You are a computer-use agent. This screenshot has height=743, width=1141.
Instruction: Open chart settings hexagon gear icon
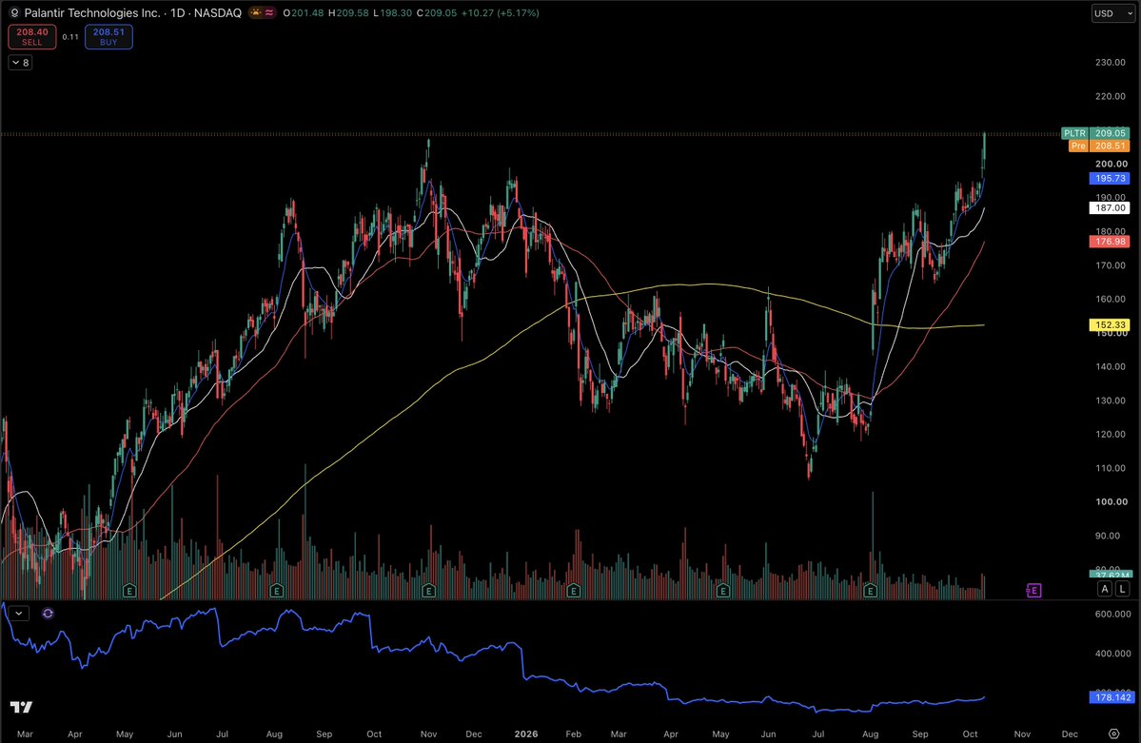pos(1113,733)
